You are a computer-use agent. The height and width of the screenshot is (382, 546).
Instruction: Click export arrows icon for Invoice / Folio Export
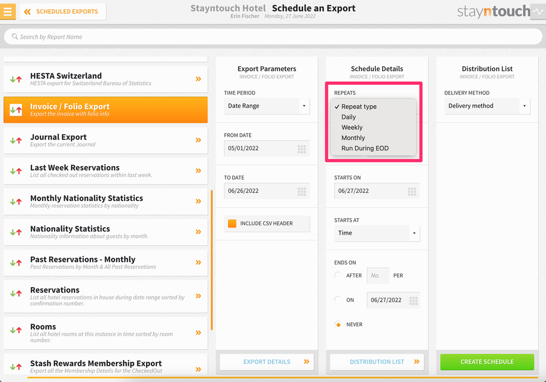coord(16,110)
